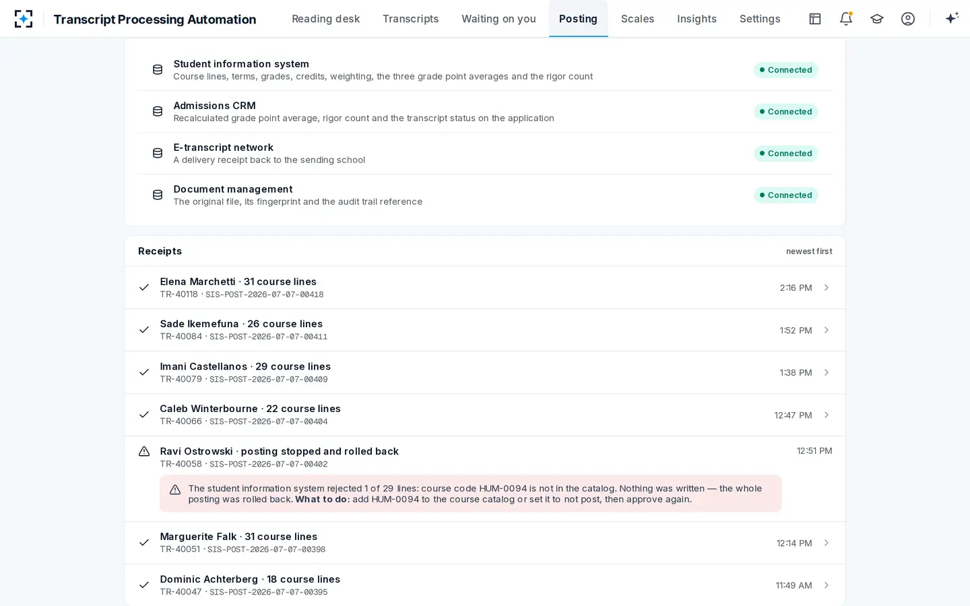The width and height of the screenshot is (970, 606).
Task: View the Insights tab
Action: coord(697,19)
